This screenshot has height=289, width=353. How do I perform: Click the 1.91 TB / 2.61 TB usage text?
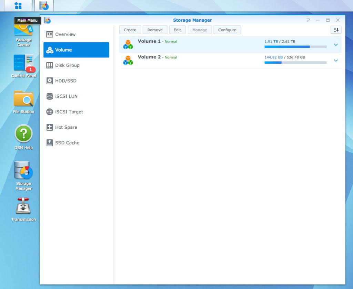[280, 42]
